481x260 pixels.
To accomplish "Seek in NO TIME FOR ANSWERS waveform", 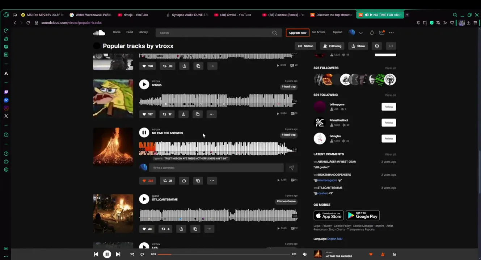I will 218,148.
